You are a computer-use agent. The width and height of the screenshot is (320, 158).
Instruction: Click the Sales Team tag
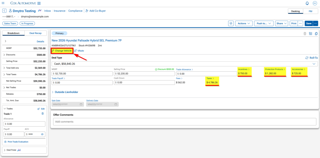click(10, 23)
